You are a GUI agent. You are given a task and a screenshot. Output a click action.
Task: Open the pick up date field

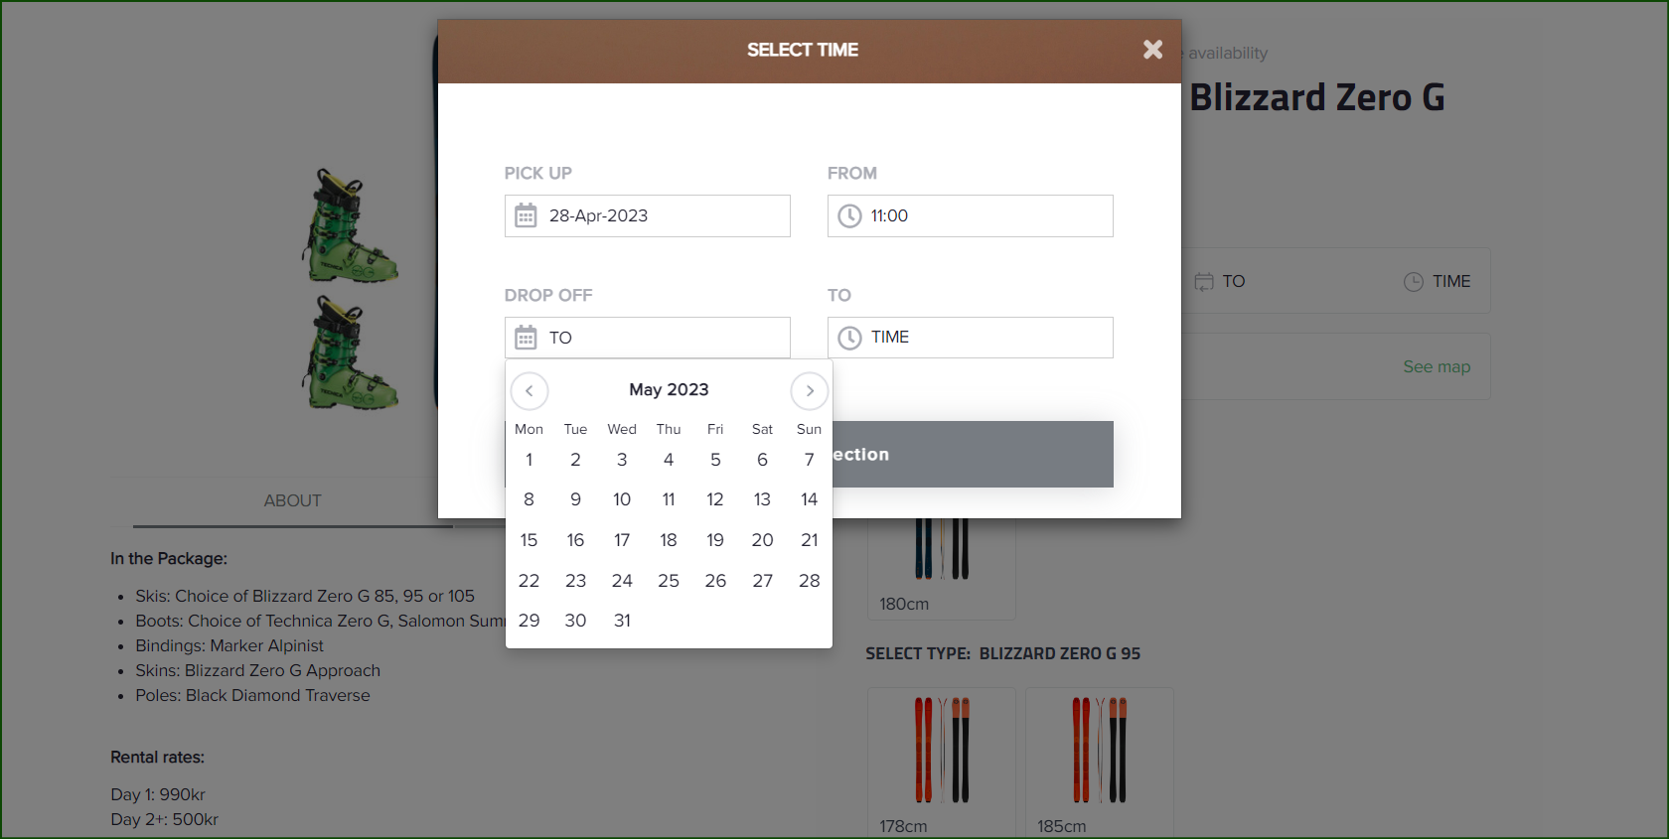tap(648, 215)
